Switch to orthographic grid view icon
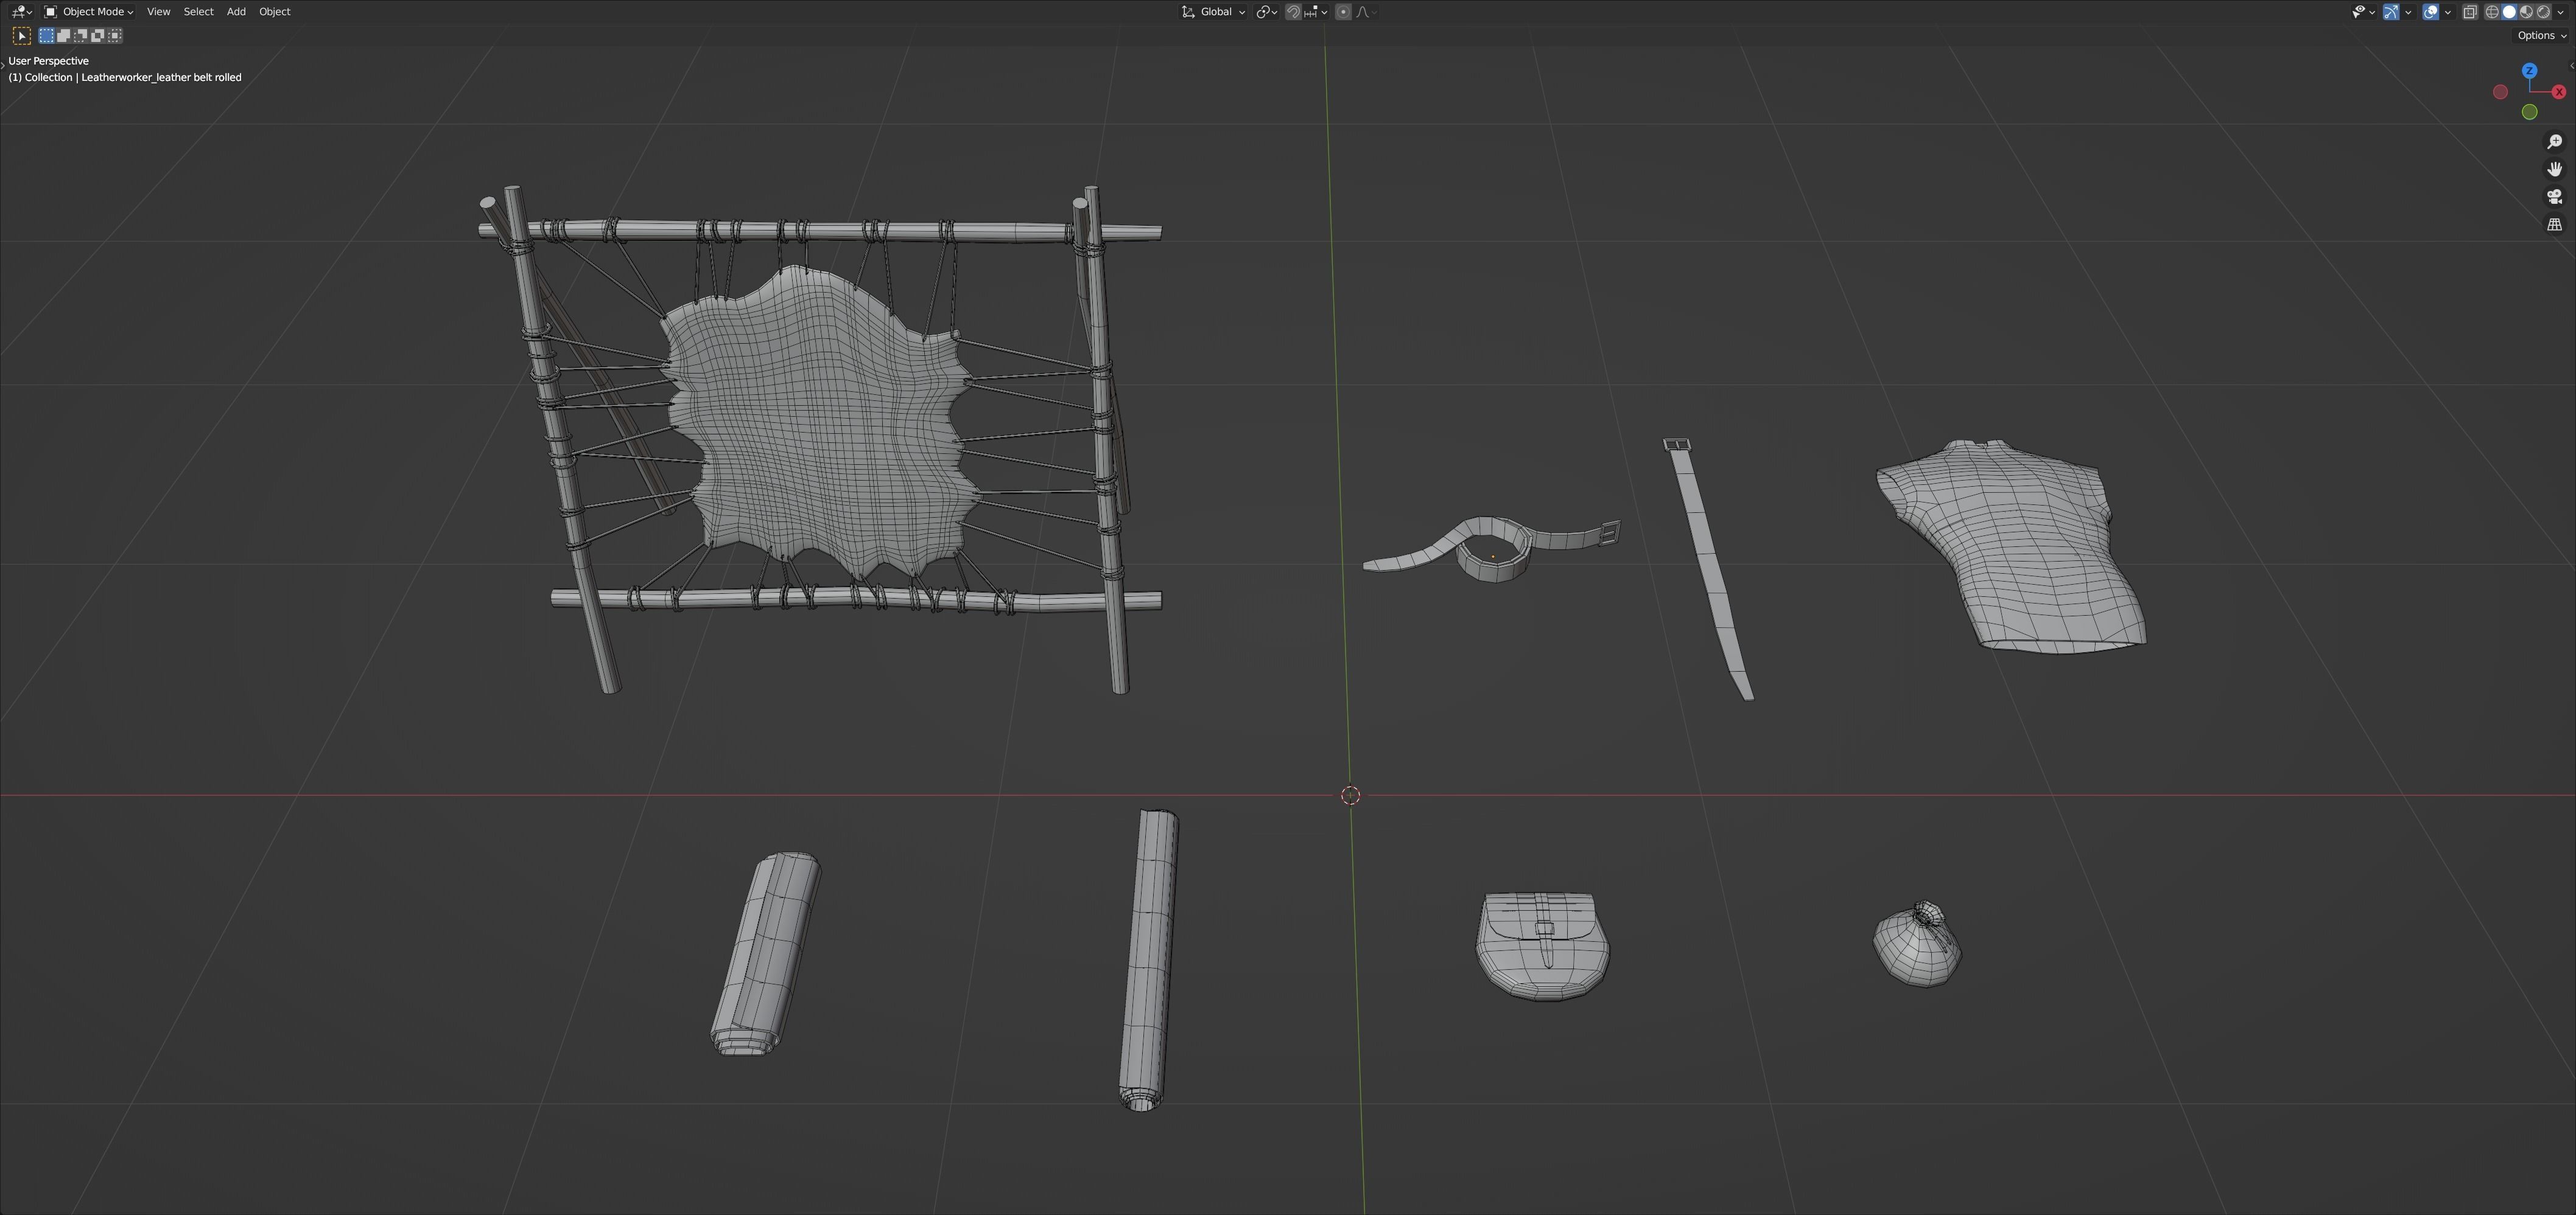Screen dimensions: 2576x1215 tap(2554, 225)
